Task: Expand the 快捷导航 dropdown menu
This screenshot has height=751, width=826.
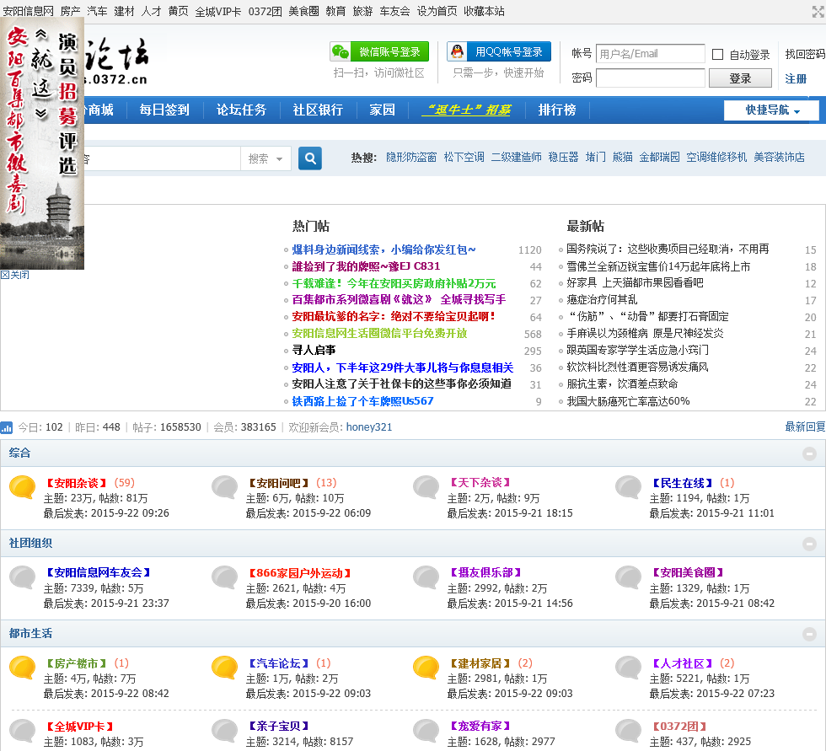Action: [x=772, y=110]
